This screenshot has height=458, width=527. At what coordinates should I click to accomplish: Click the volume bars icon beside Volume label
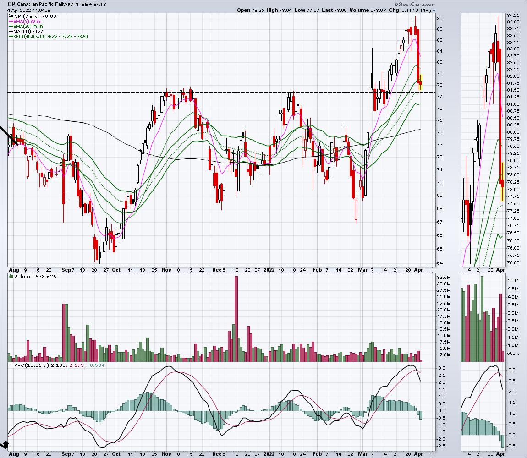point(11,277)
